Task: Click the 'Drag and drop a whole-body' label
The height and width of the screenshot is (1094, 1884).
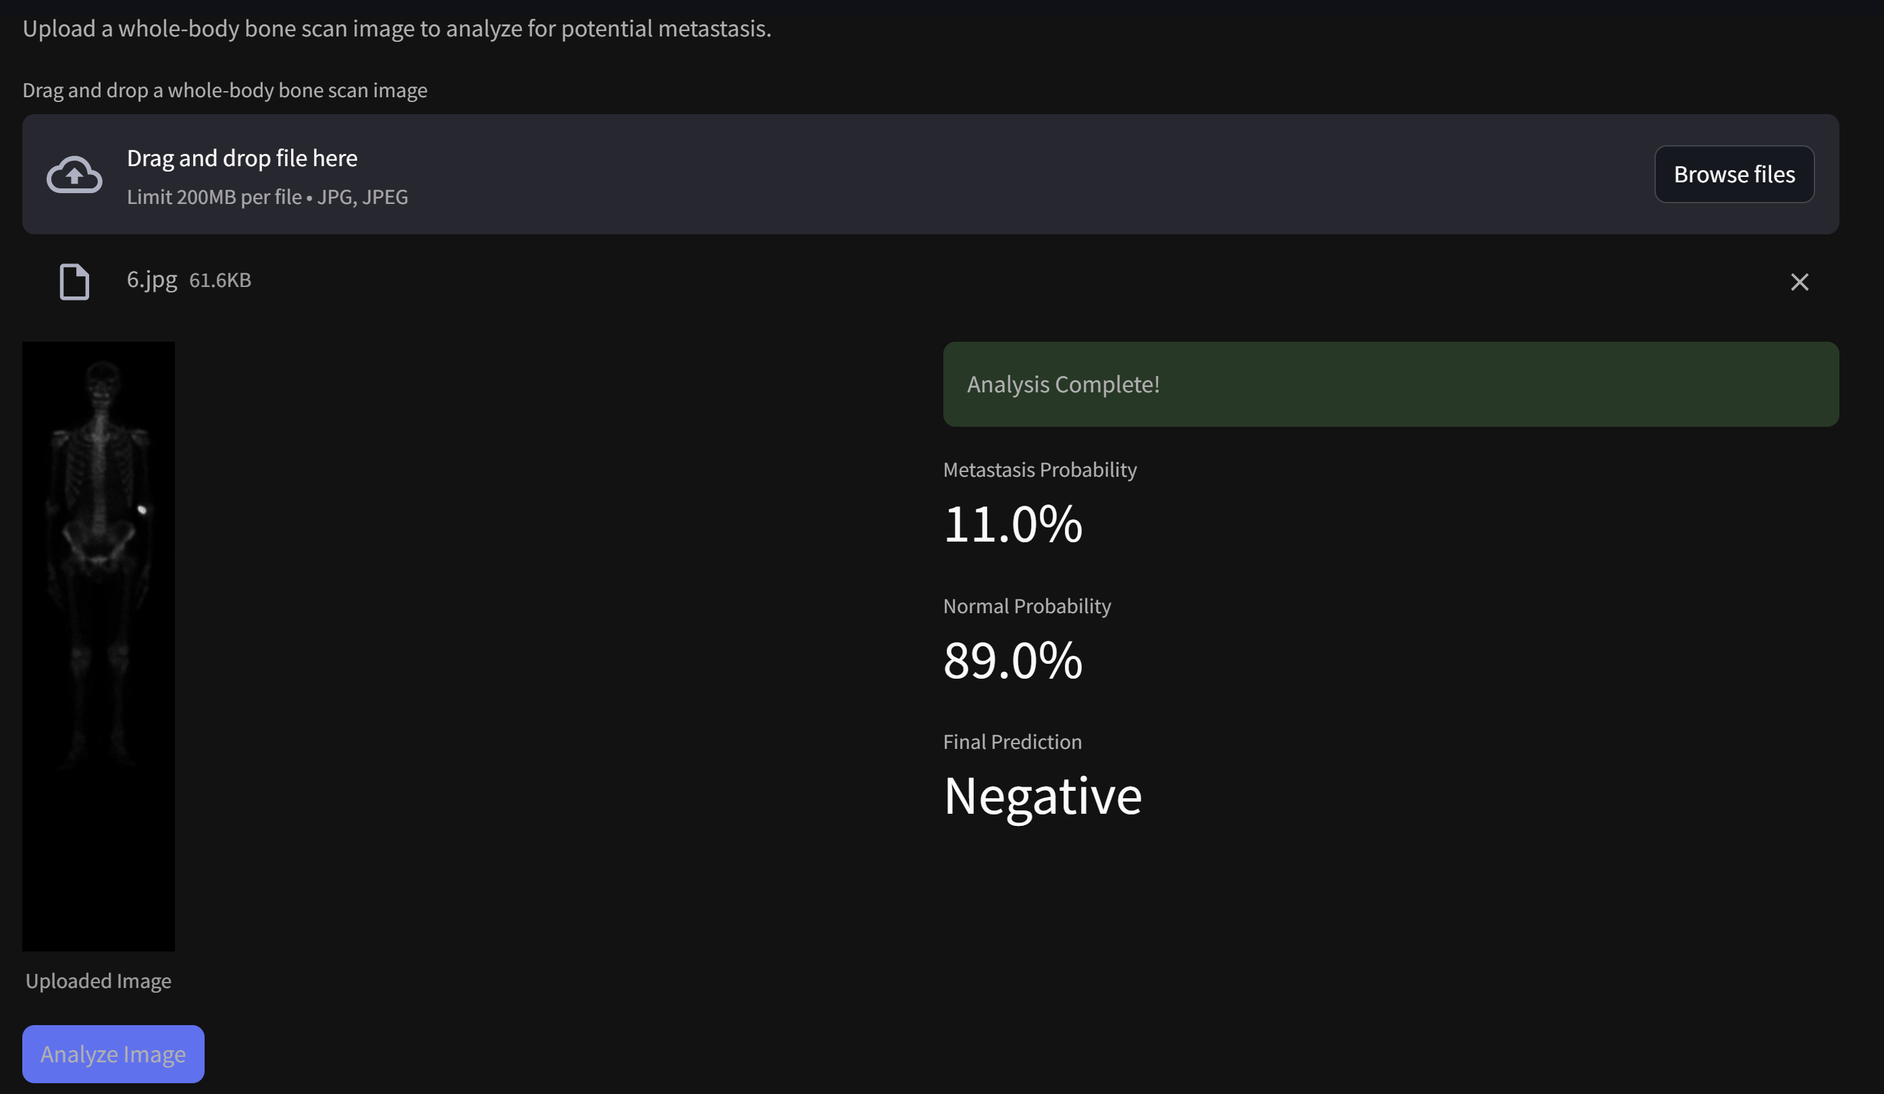Action: [224, 90]
